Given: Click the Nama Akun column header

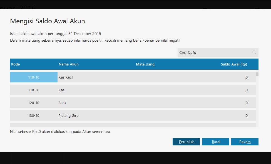Looking at the screenshot, I should [68, 64].
